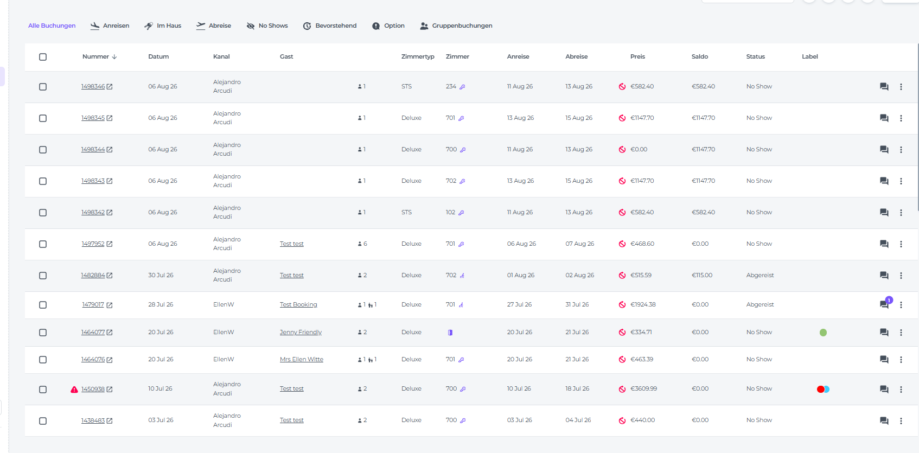Click green label dot on booking 1464077
The image size is (919, 453).
coord(823,333)
